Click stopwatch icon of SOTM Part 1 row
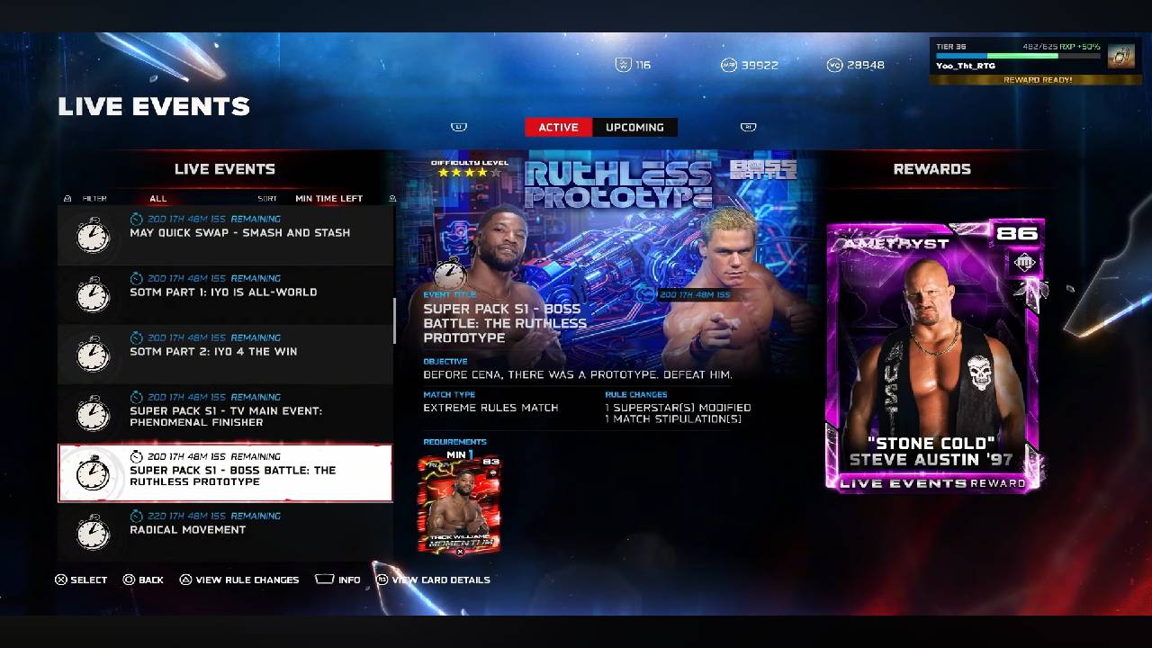1152x648 pixels. tap(93, 294)
